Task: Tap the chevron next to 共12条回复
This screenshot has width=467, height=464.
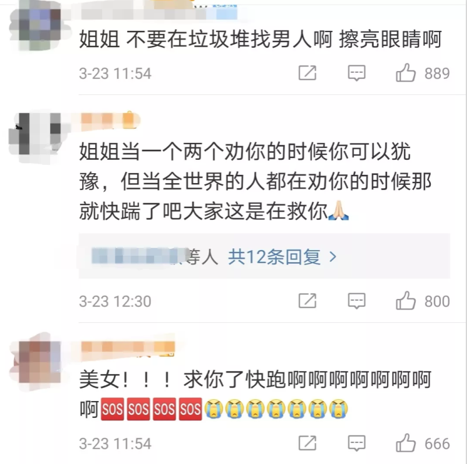Action: (333, 256)
